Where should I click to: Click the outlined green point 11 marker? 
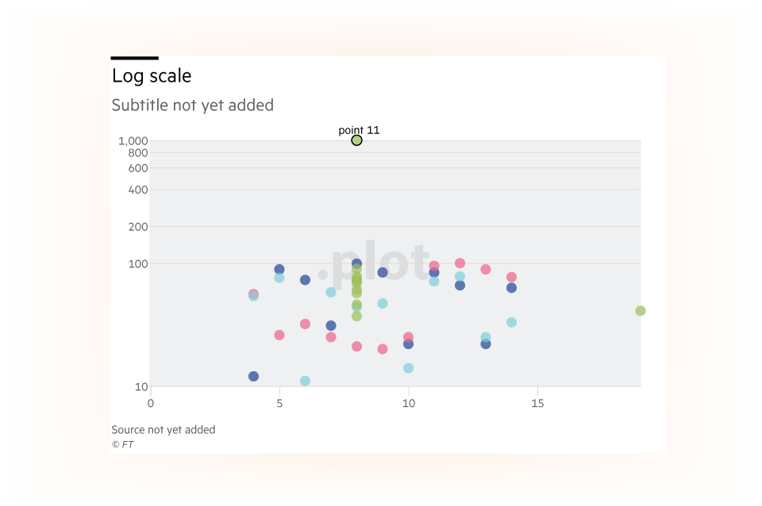tap(356, 140)
